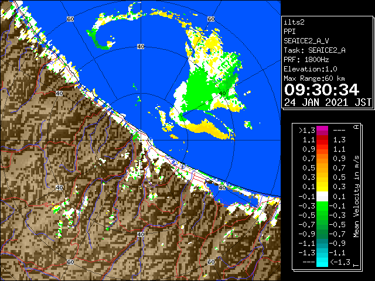Click the "40" range label due north of center
The image size is (375, 281).
(x=141, y=47)
